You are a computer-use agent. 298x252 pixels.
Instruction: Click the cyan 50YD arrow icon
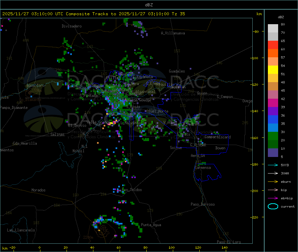[x=273, y=165]
